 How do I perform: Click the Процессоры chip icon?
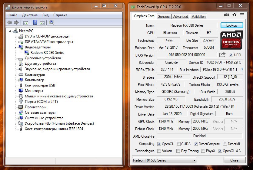pyautogui.click(x=21, y=107)
